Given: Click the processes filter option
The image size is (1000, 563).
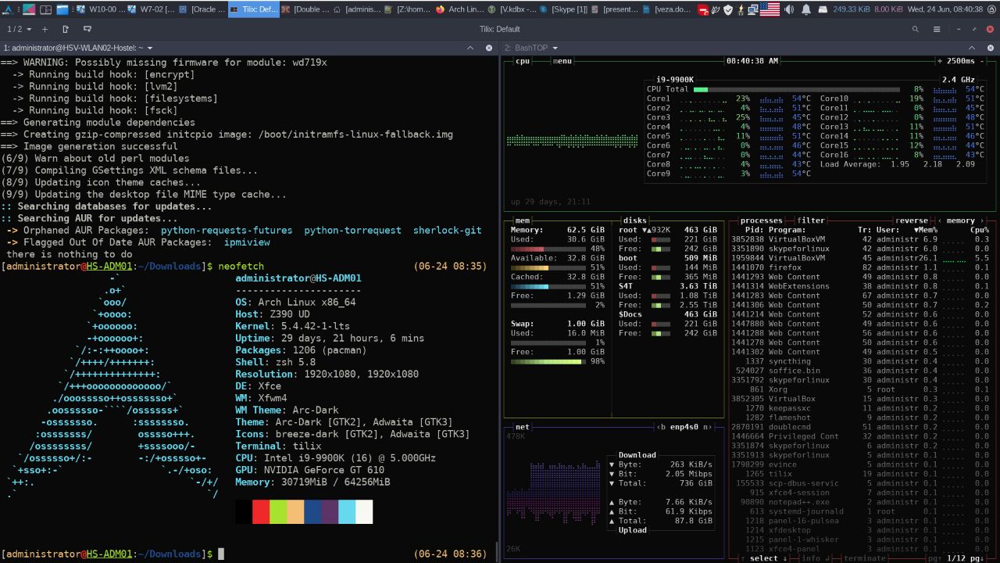Looking at the screenshot, I should pos(811,221).
